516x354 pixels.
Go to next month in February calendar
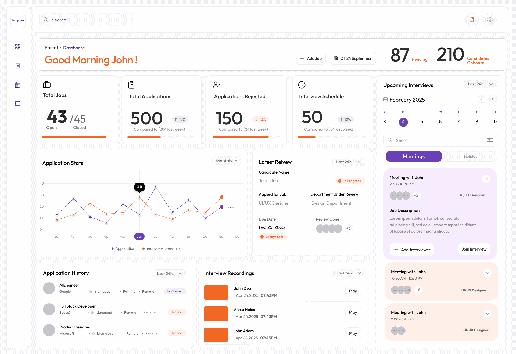(x=492, y=99)
